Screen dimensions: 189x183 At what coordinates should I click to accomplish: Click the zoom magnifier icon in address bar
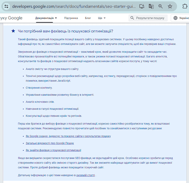coord(161,6)
